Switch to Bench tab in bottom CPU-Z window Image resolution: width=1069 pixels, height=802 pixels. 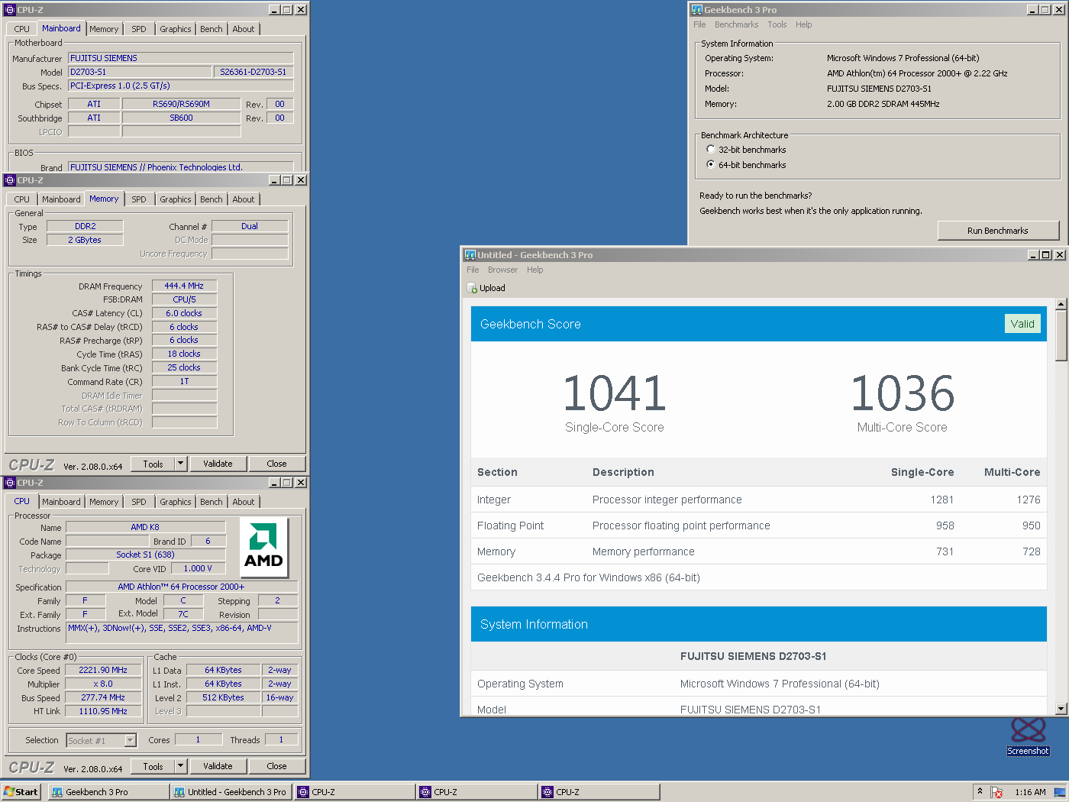click(212, 502)
